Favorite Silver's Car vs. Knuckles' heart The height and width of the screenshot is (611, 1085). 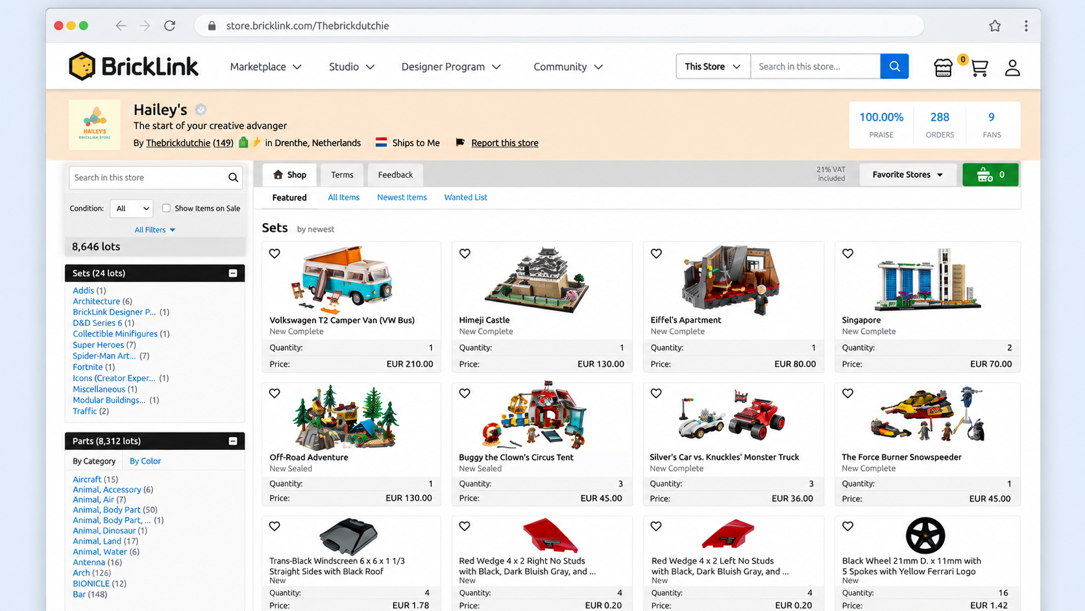tap(656, 393)
